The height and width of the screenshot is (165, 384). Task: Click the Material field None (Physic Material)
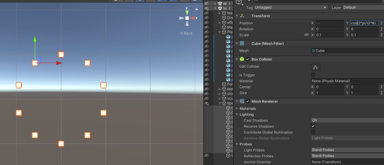click(x=347, y=81)
